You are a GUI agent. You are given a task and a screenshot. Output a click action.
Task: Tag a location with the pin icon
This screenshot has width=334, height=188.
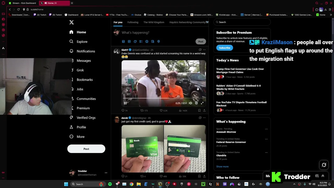coord(158,42)
